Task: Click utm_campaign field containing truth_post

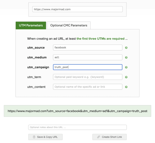Action: tap(88, 67)
